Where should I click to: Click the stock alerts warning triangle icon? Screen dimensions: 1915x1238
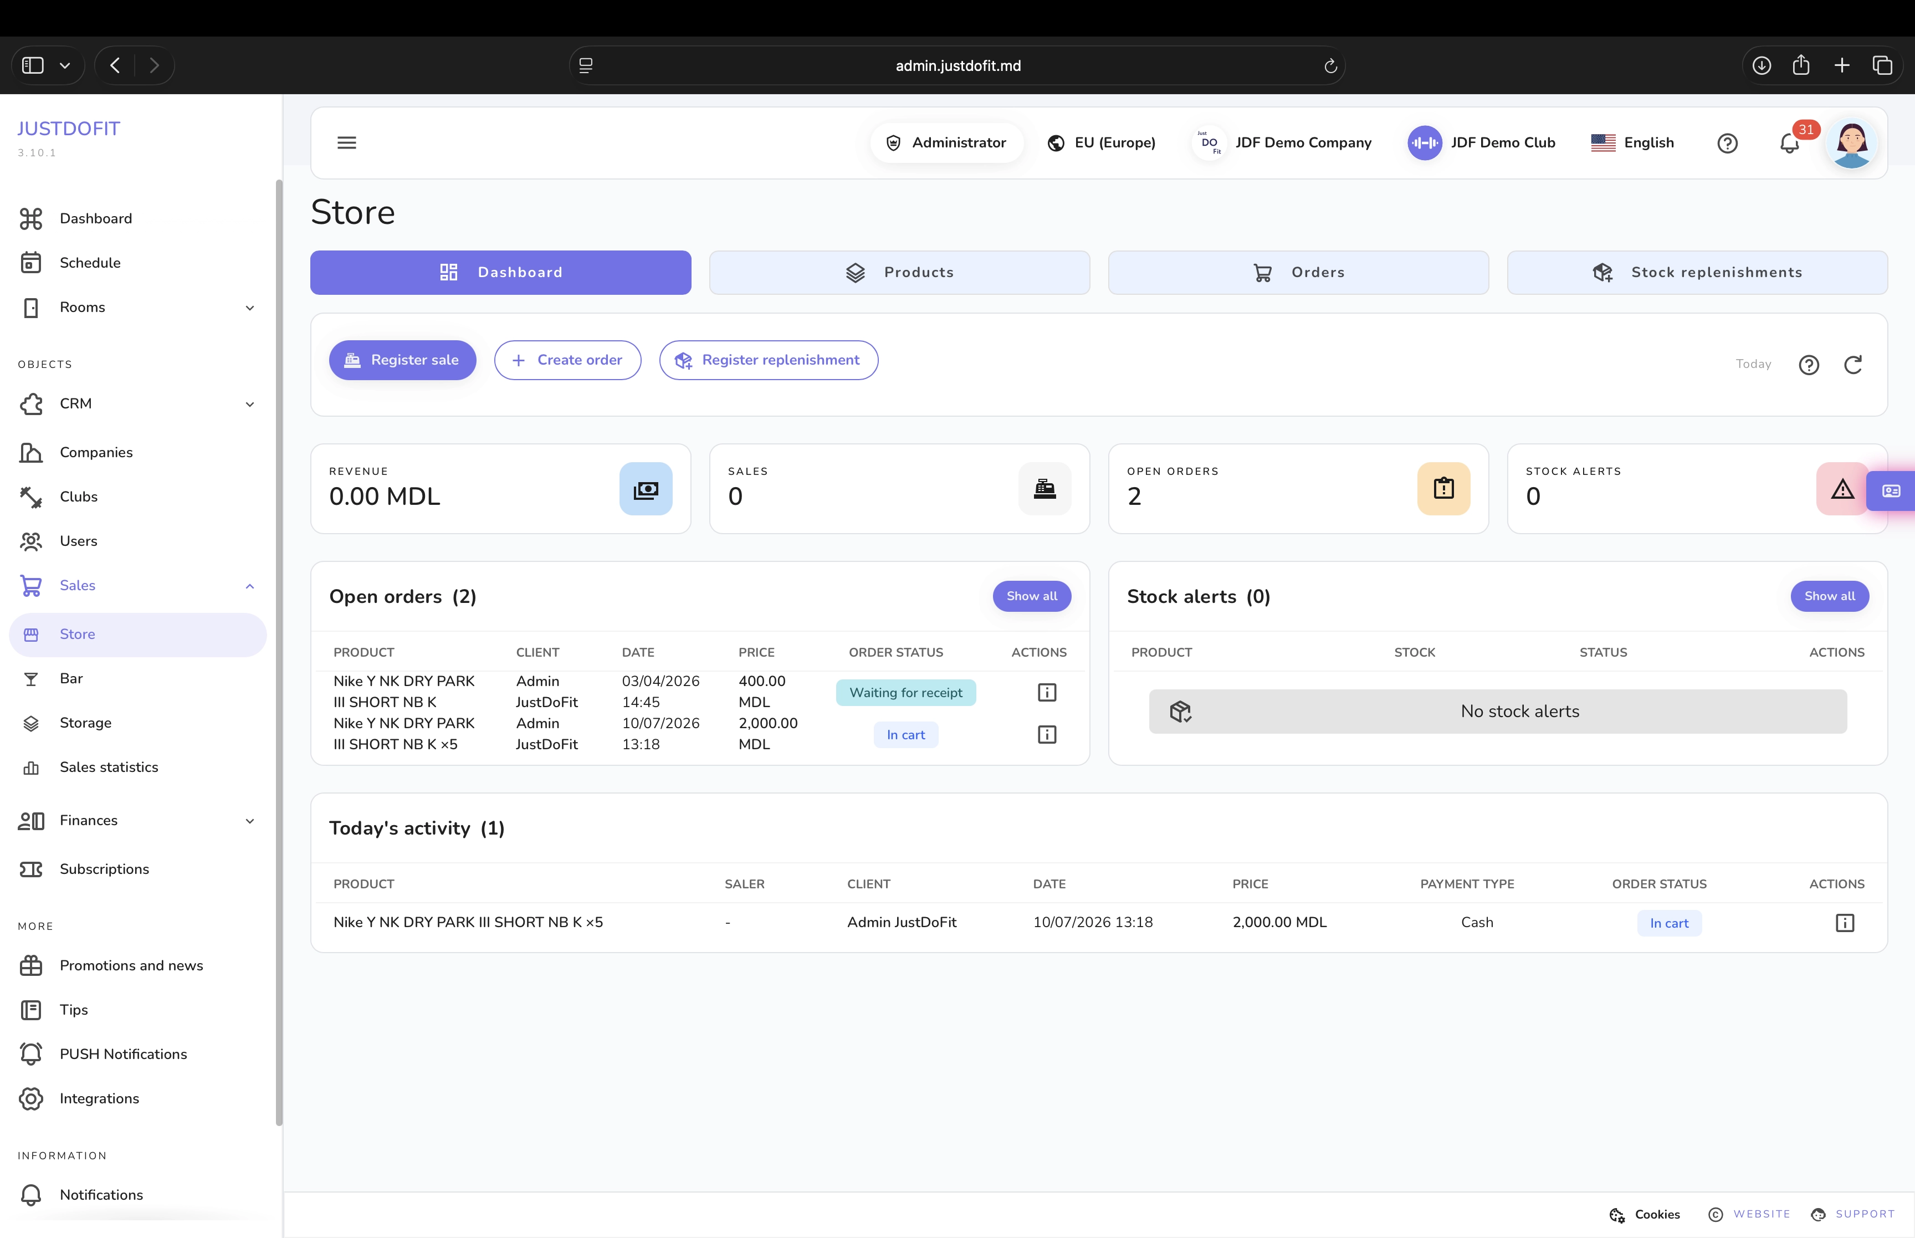point(1842,489)
